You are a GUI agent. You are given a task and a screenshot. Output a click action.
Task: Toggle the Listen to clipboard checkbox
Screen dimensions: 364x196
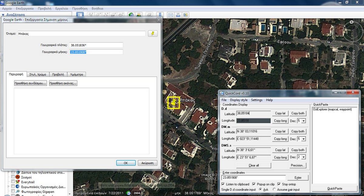223,184
